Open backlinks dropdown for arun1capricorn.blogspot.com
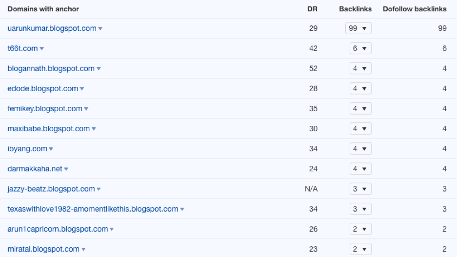The width and height of the screenshot is (457, 257). (x=360, y=229)
